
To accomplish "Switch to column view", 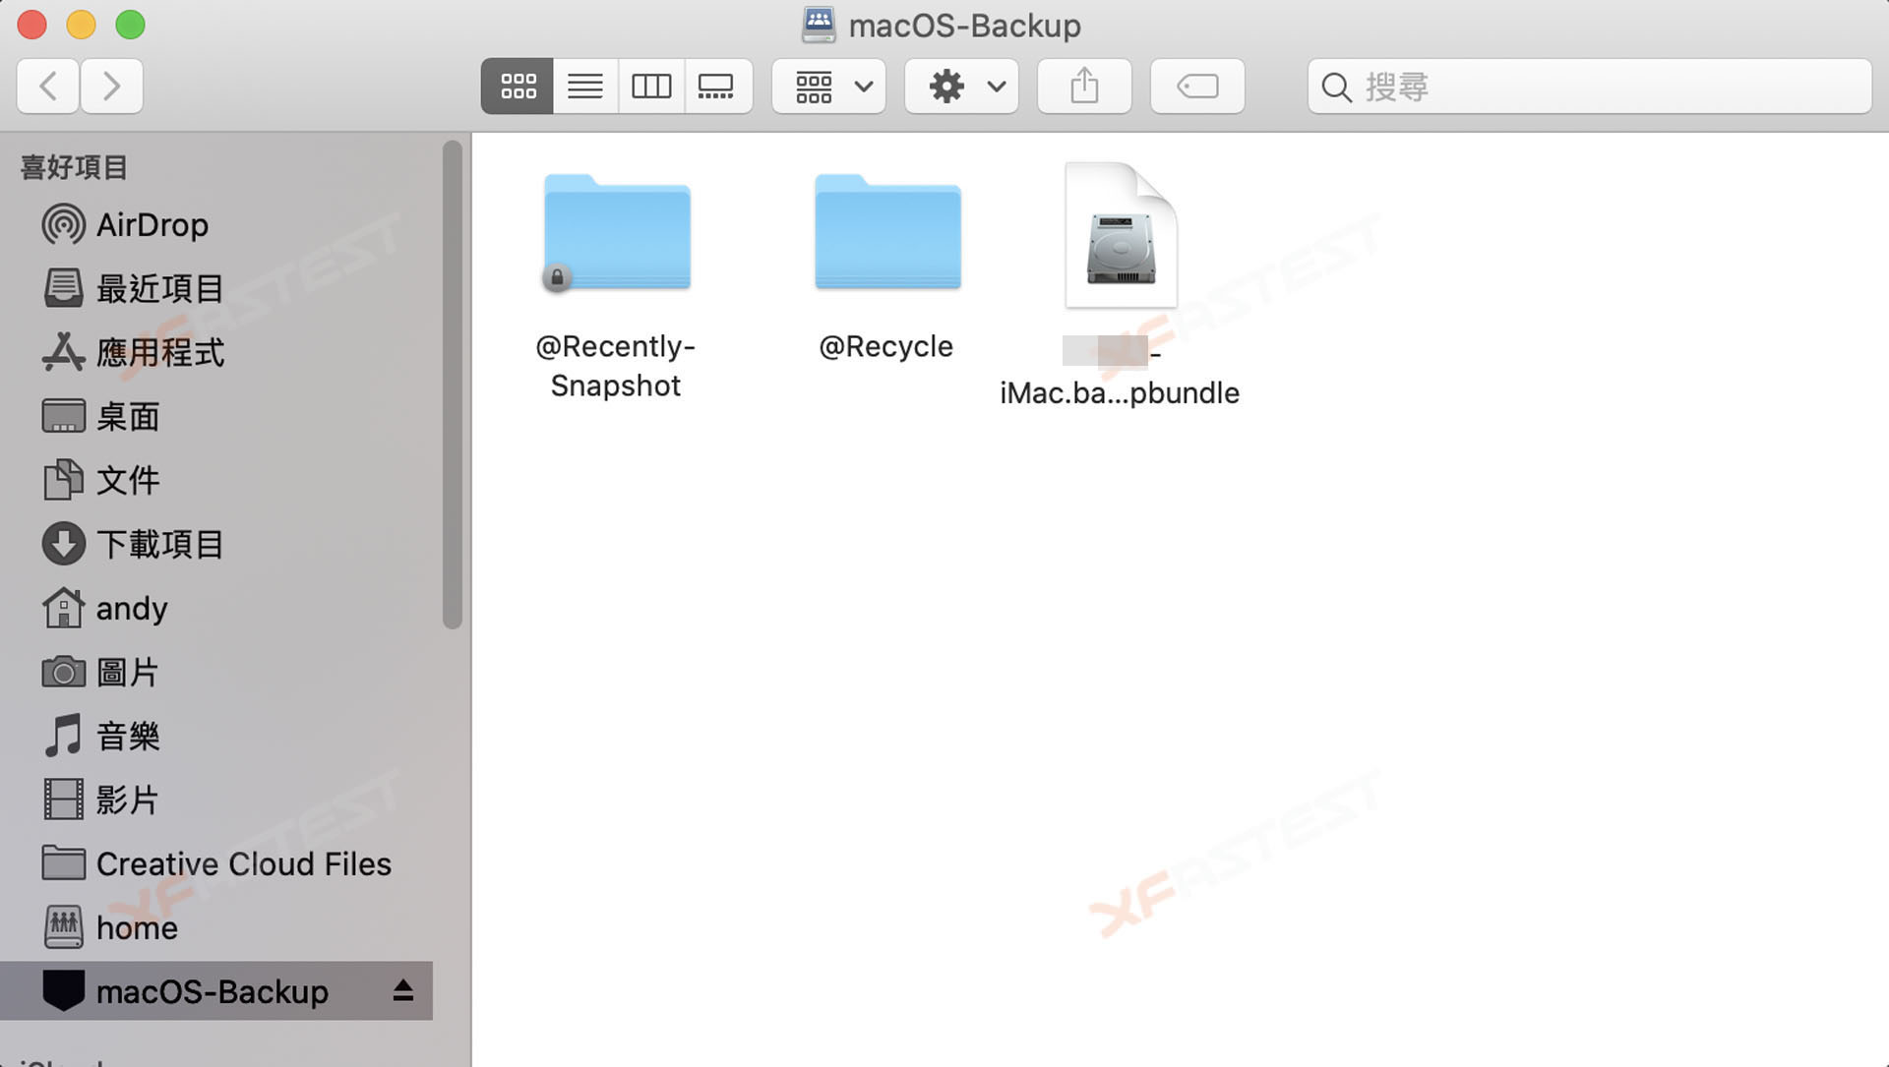I will [x=651, y=87].
